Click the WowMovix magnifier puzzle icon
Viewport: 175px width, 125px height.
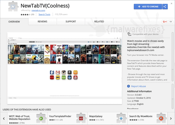(x=161, y=118)
